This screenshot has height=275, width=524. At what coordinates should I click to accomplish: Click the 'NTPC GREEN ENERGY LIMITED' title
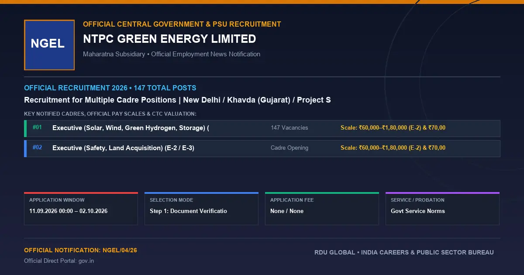coord(169,39)
